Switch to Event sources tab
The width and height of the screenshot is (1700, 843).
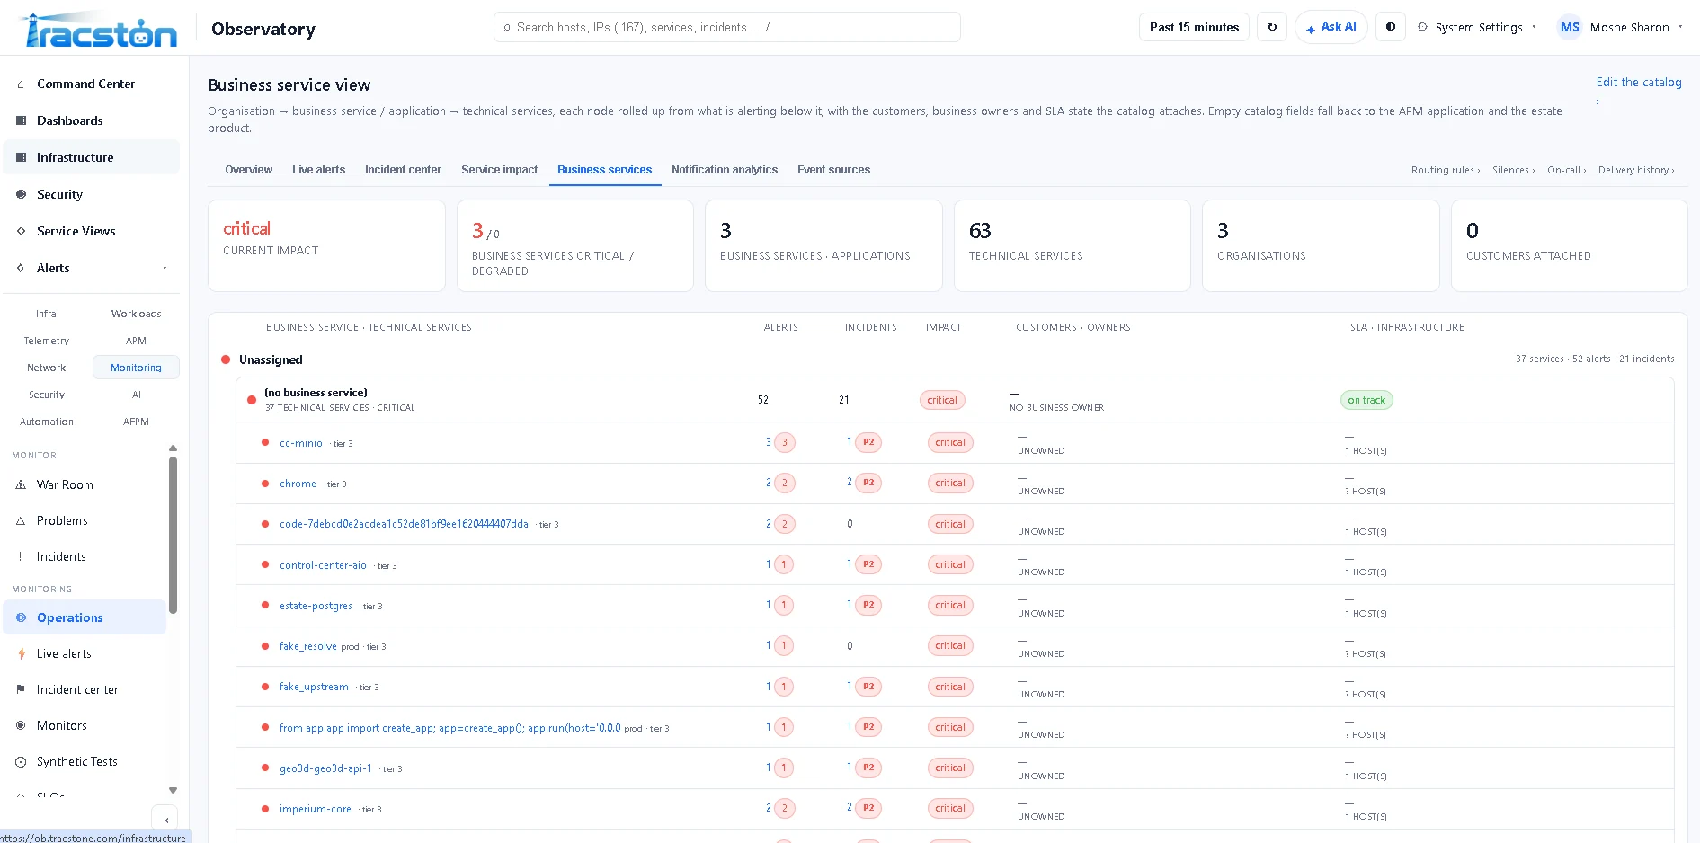tap(833, 170)
